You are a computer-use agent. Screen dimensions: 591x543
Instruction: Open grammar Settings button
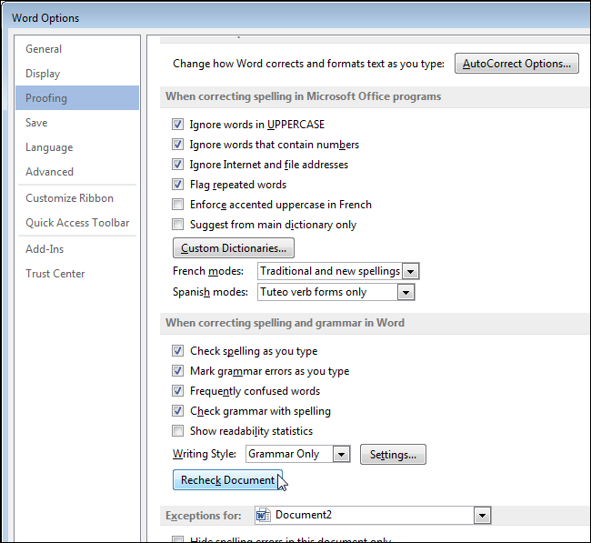point(393,455)
